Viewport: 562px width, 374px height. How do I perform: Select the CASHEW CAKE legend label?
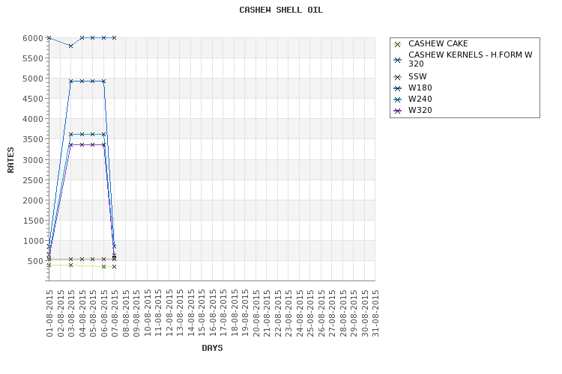click(x=438, y=43)
